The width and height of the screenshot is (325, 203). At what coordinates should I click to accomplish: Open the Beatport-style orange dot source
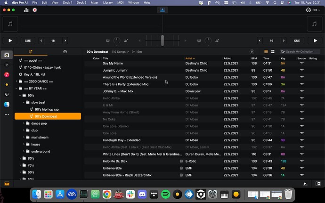point(7,85)
